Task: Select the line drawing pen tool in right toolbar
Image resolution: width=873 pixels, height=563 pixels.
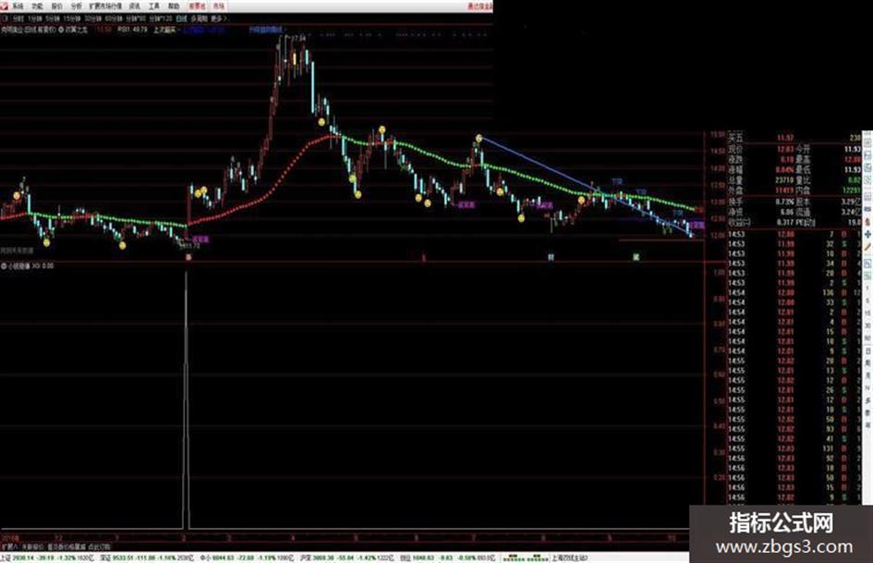Action: 867,247
